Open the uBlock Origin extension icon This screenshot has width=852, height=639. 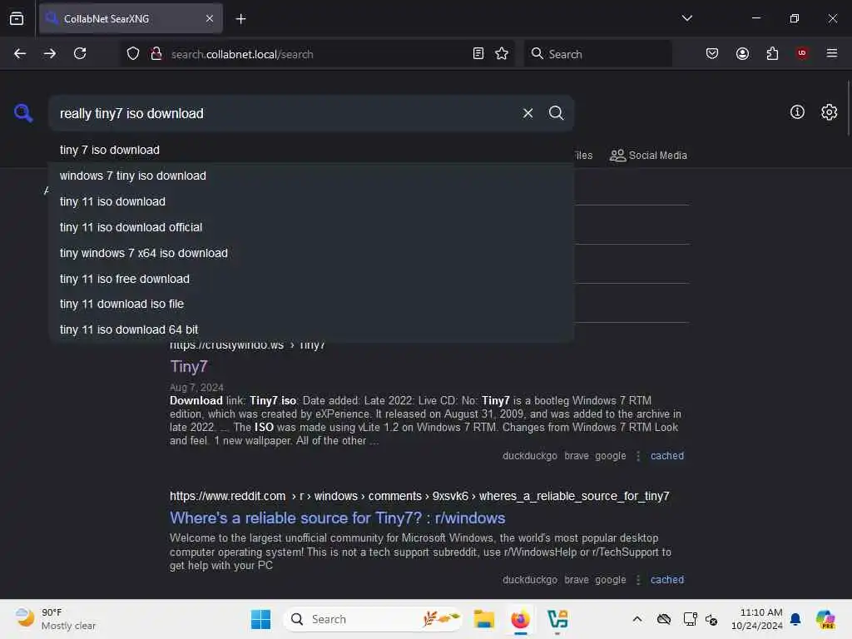[802, 52]
